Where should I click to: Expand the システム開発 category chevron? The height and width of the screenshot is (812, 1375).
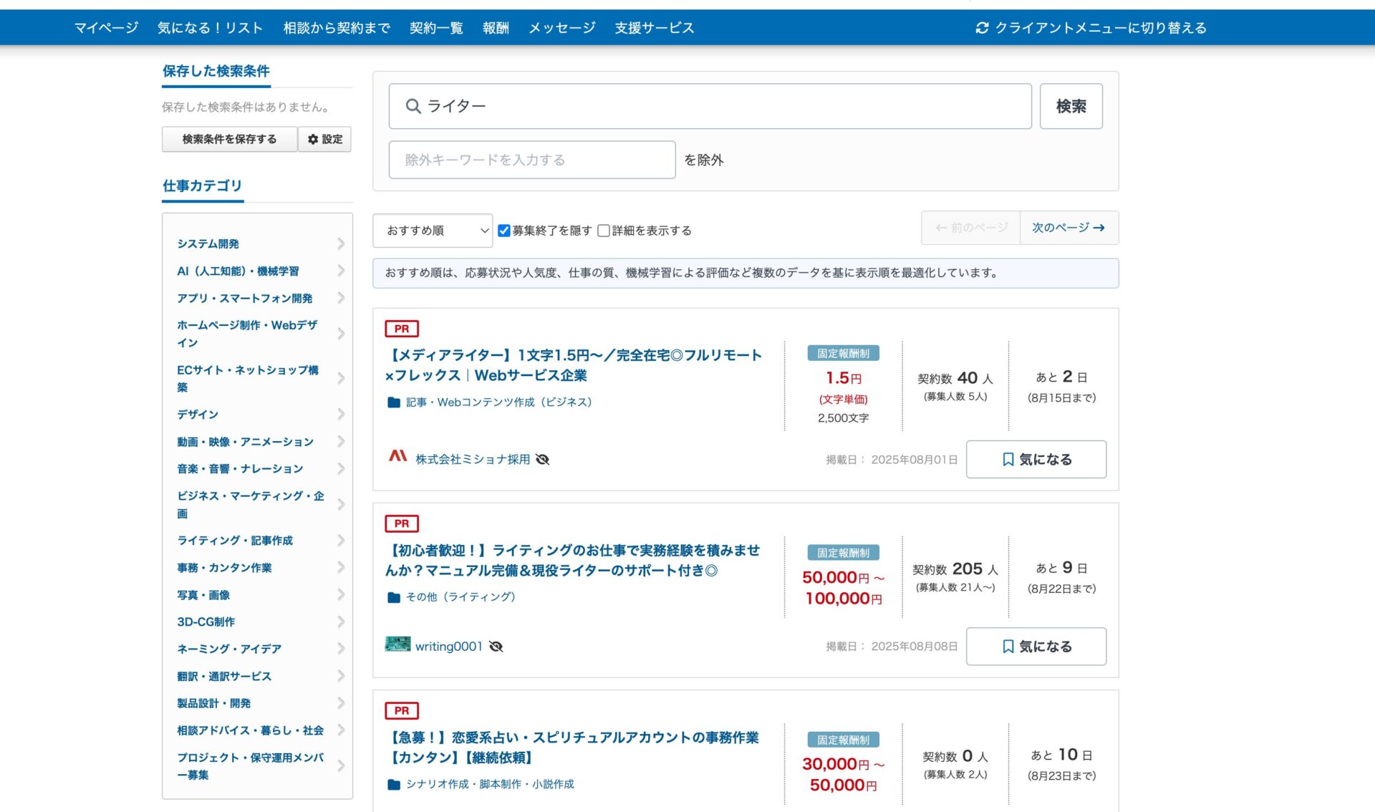click(x=341, y=243)
